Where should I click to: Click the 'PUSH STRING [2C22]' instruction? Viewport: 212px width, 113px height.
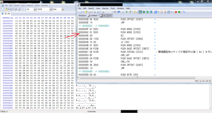pos(132,52)
